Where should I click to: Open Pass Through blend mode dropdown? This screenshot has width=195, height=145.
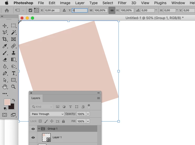point(47,114)
